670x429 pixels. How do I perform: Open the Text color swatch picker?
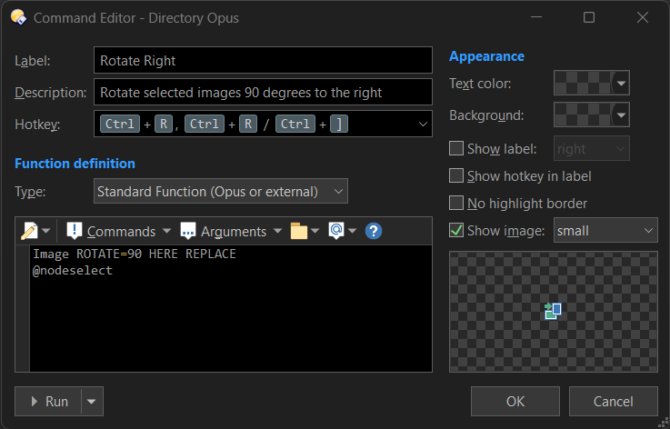point(592,83)
